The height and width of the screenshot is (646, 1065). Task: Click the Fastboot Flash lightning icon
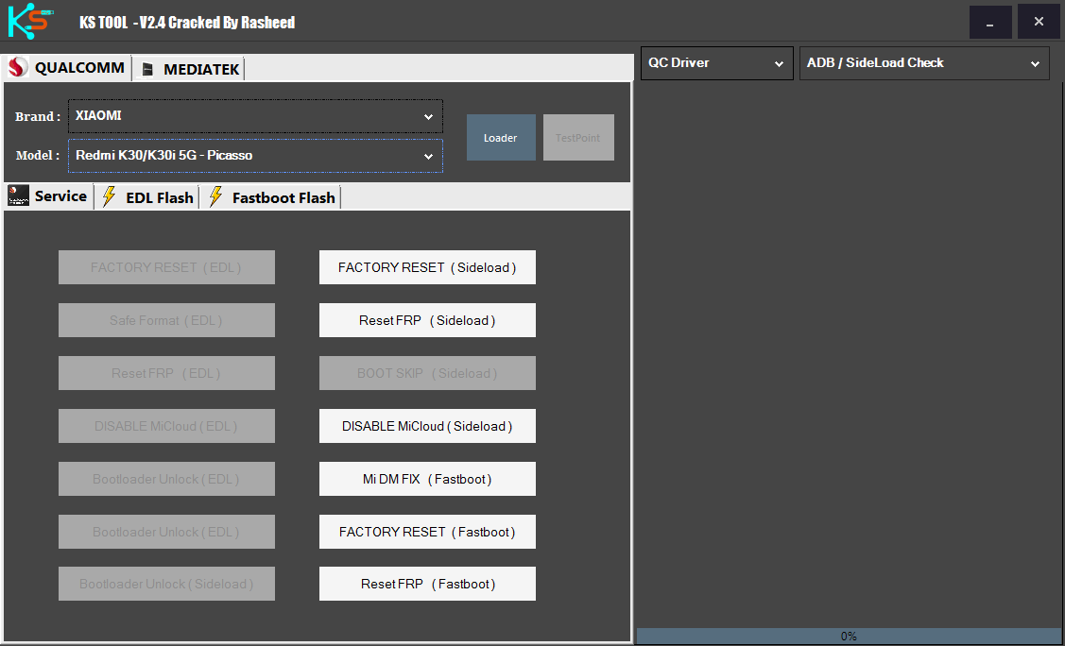pyautogui.click(x=215, y=196)
